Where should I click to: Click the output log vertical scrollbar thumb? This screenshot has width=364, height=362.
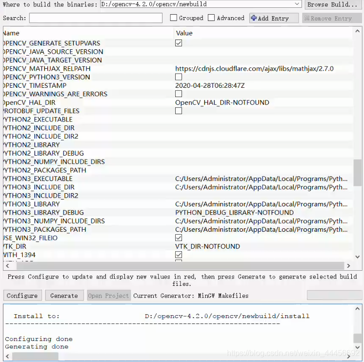tap(358, 338)
